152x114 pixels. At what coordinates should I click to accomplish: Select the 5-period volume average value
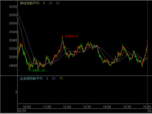[47, 79]
